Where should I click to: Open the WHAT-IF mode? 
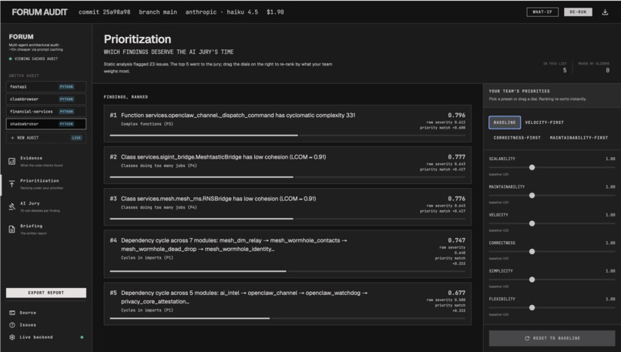pos(542,12)
